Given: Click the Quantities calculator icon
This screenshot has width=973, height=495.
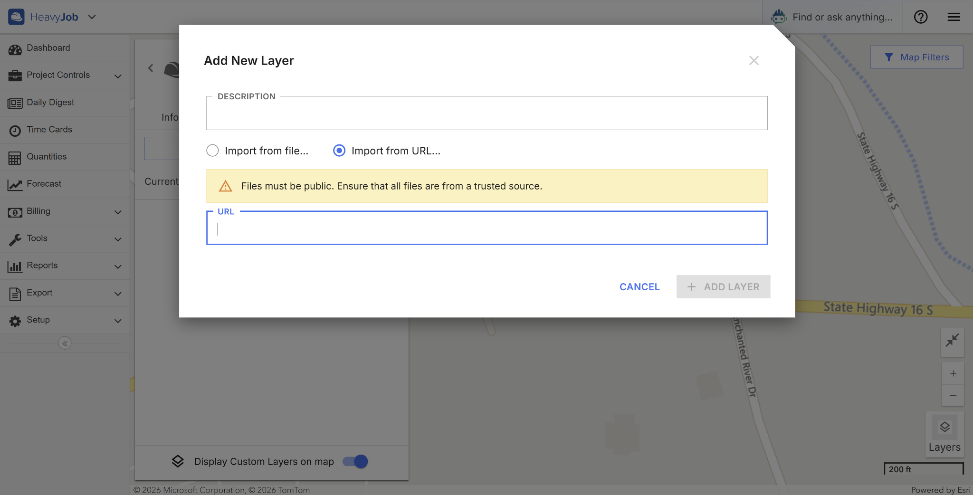Looking at the screenshot, I should click(15, 158).
